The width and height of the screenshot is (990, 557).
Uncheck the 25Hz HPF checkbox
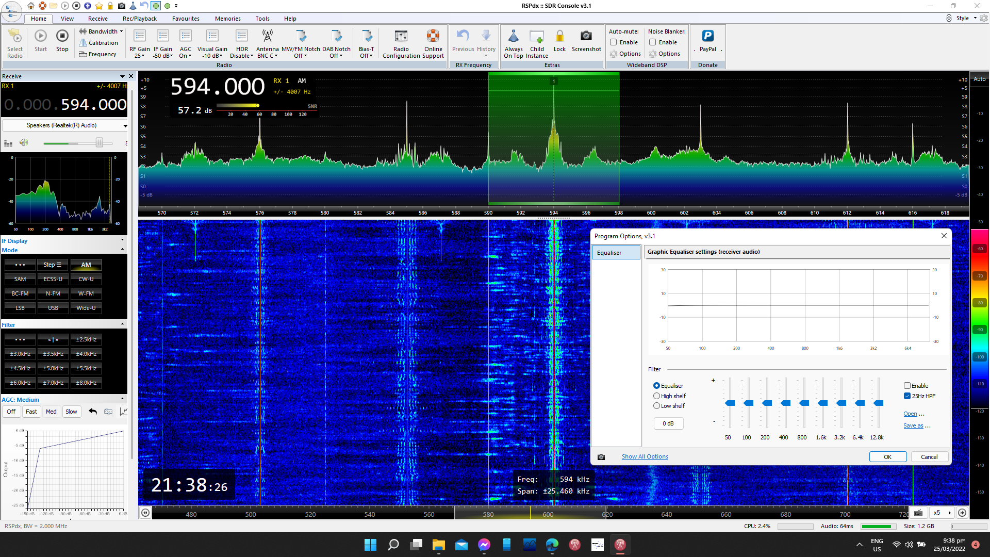907,396
